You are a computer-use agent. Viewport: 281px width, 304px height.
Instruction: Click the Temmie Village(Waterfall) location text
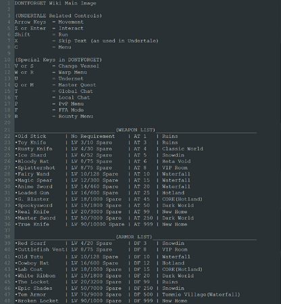click(x=201, y=295)
